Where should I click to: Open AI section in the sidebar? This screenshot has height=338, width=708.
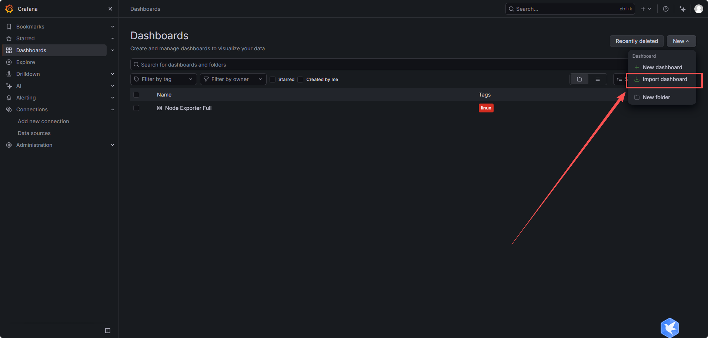click(x=19, y=86)
